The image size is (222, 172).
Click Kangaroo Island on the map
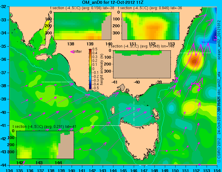coord(44,57)
